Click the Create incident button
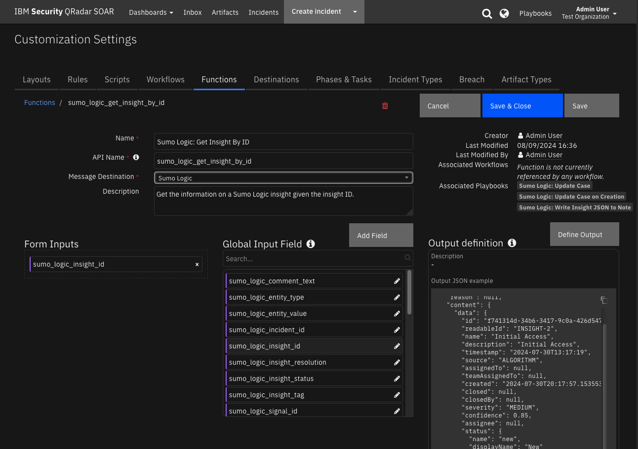 [x=316, y=12]
